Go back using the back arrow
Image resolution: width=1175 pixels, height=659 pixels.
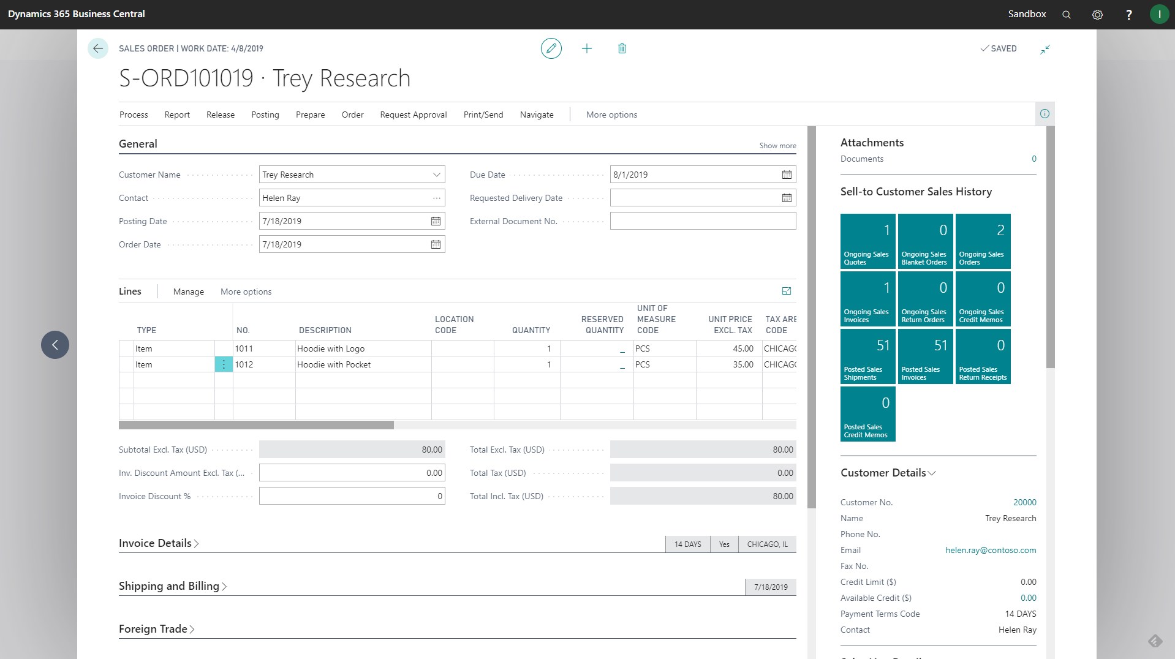point(98,48)
